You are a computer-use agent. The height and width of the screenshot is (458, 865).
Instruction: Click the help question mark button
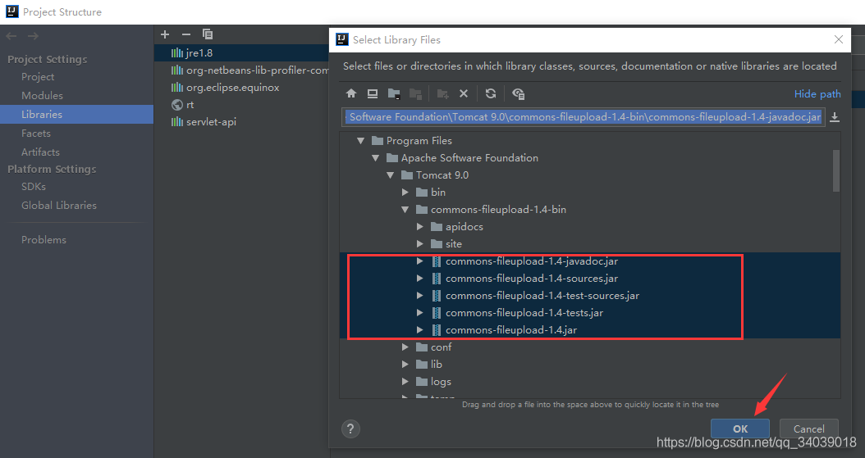[350, 429]
